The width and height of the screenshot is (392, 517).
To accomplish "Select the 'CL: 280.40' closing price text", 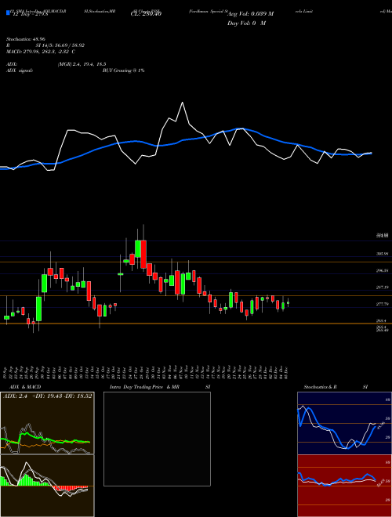I will (146, 13).
